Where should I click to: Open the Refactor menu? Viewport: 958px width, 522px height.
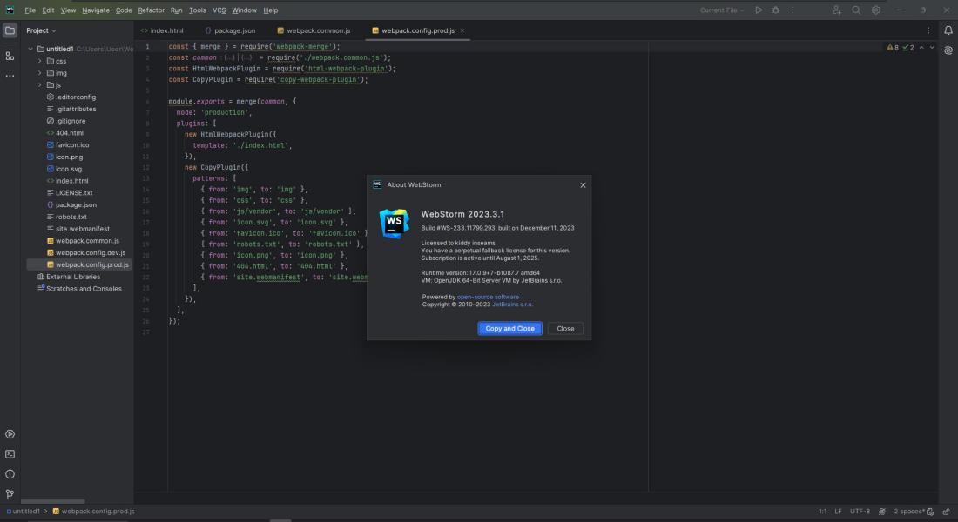(151, 10)
